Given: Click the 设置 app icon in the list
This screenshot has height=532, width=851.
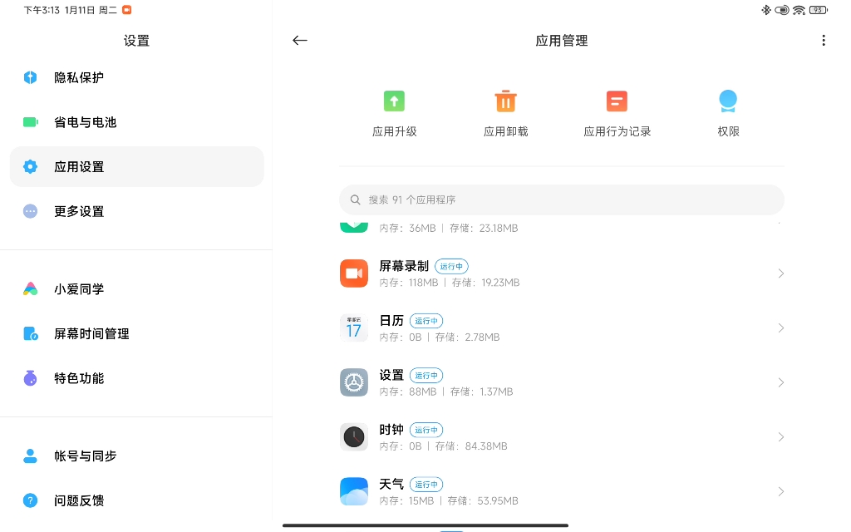Looking at the screenshot, I should 354,382.
